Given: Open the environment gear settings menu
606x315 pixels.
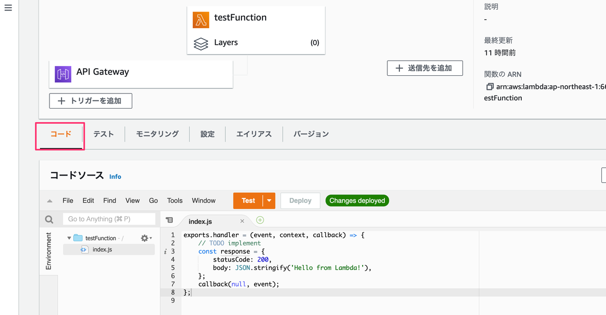Looking at the screenshot, I should click(x=146, y=238).
